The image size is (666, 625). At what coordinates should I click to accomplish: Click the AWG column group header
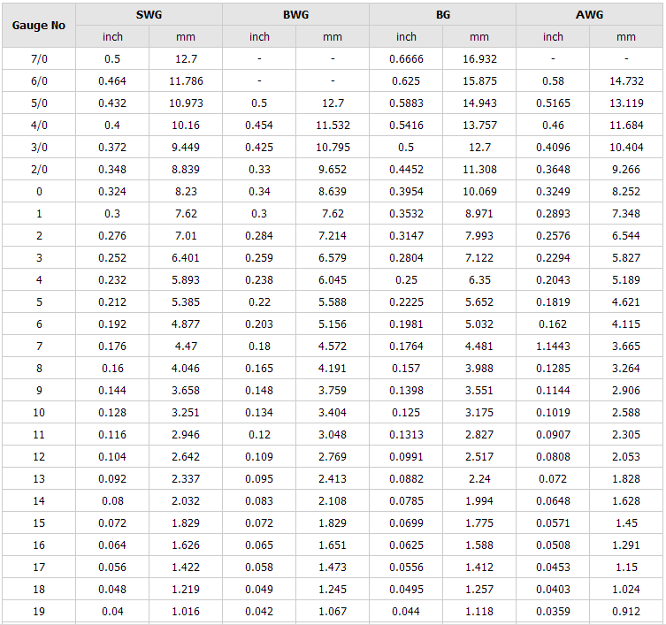(x=589, y=15)
